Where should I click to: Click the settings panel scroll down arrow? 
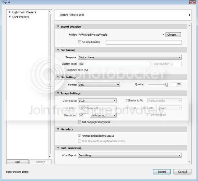pos(189,162)
